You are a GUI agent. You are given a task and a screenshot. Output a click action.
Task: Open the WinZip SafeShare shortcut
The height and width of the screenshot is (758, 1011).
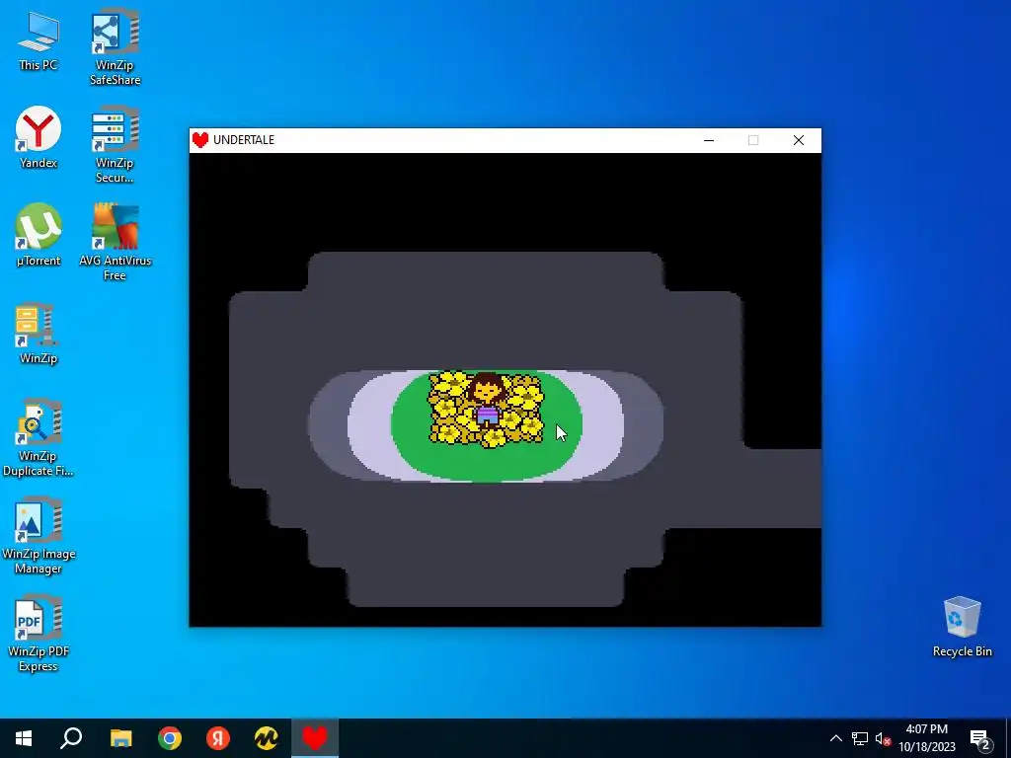click(115, 46)
